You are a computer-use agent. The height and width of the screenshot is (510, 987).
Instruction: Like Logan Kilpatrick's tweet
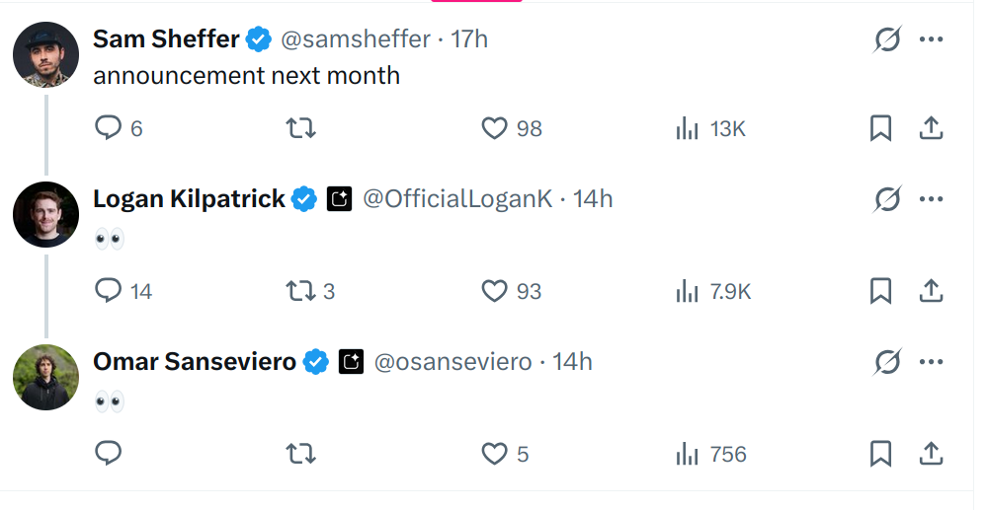[x=494, y=291]
